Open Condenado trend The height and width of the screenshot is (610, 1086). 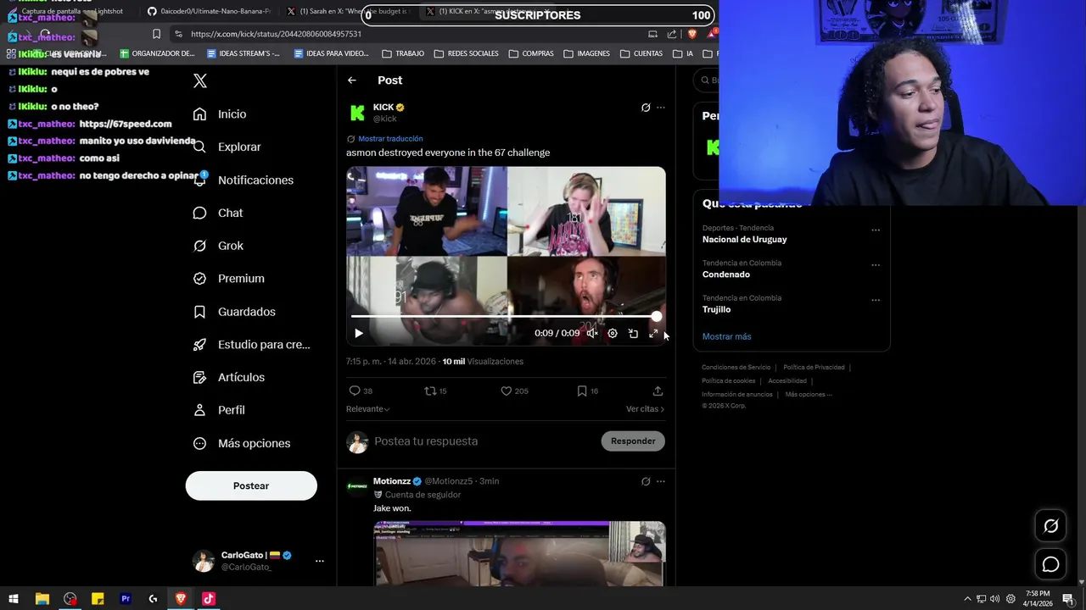pyautogui.click(x=726, y=274)
